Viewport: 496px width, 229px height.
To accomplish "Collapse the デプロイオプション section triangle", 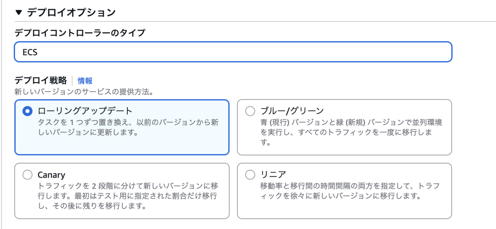I will pyautogui.click(x=18, y=13).
